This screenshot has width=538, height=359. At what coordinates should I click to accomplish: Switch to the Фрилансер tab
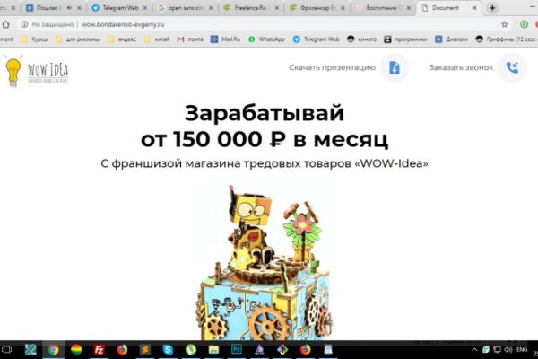pos(317,8)
